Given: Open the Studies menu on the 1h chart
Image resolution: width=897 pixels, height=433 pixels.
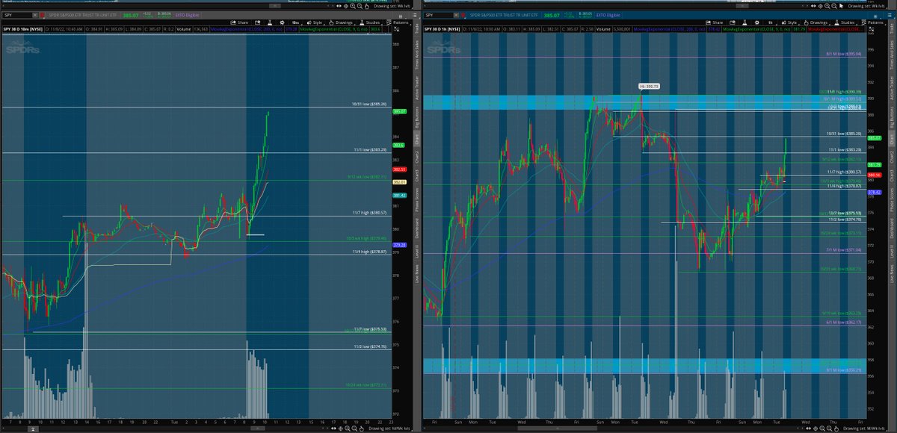Looking at the screenshot, I should (847, 22).
